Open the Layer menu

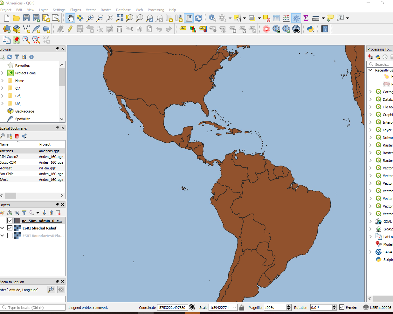tap(43, 10)
